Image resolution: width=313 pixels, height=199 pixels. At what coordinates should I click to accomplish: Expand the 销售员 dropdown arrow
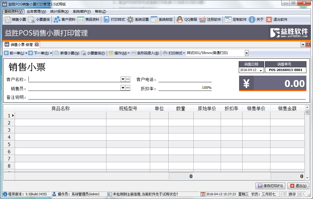[123, 88]
